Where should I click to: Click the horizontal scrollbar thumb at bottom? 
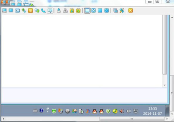pyautogui.click(x=132, y=119)
